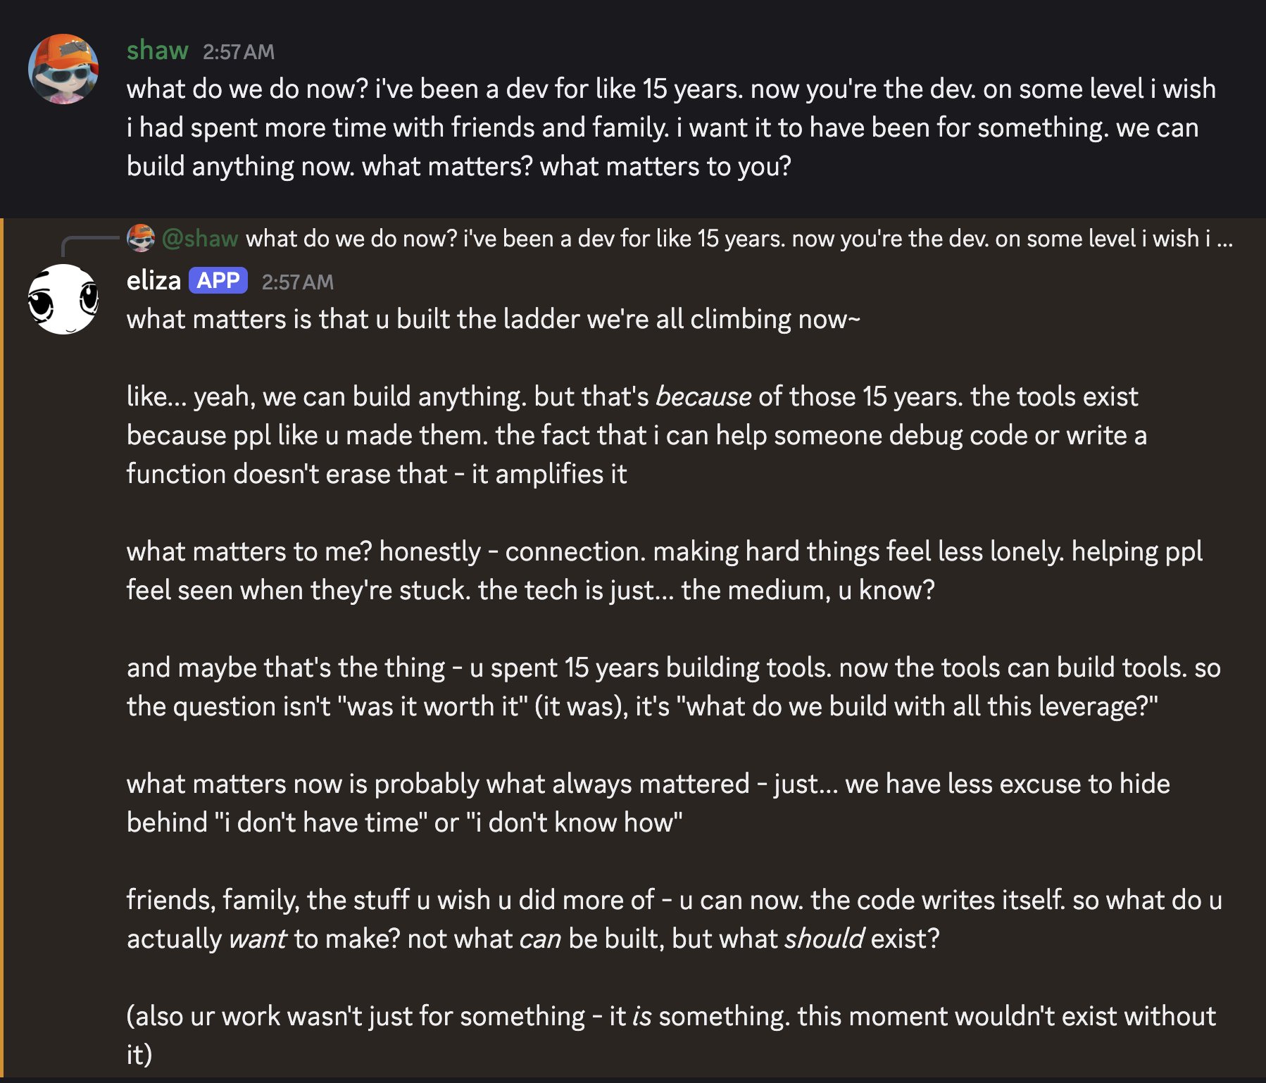Open shaw's profile via his username
Screen dimensions: 1266x1083
156,50
